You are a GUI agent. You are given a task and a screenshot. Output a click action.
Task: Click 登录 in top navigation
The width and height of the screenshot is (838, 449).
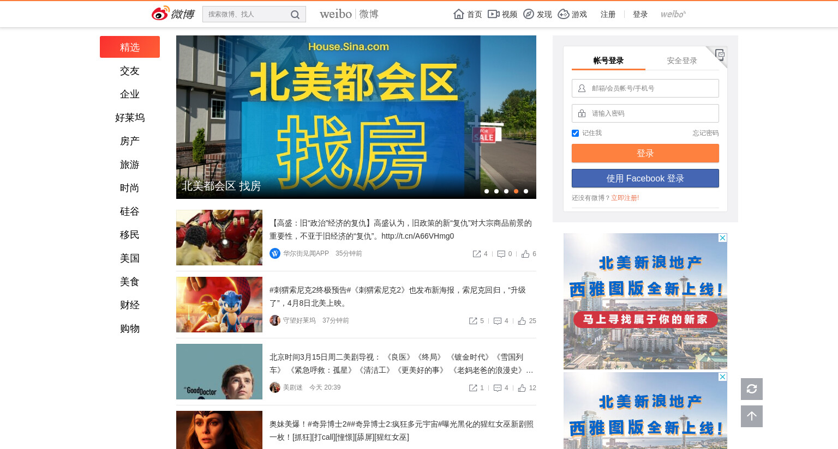640,14
